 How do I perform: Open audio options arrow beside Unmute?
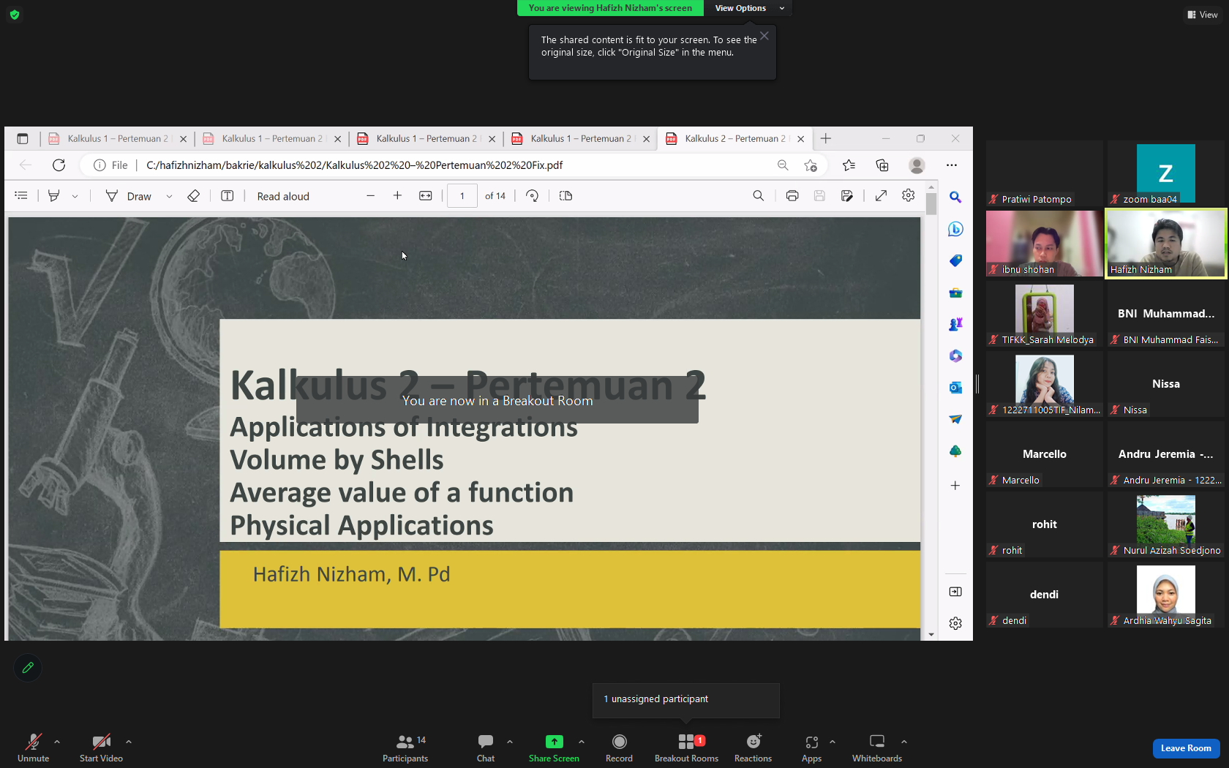coord(57,742)
